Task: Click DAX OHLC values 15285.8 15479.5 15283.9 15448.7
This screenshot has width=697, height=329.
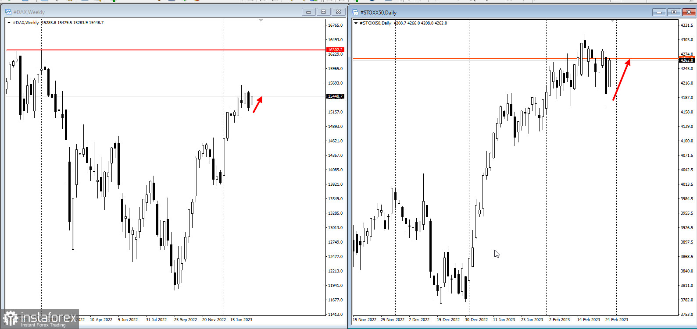Action: point(72,23)
